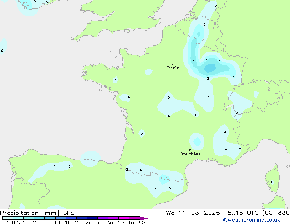The height and width of the screenshot is (224, 290).
Task: Click the forecast date We 11-03-2026 text
Action: click(x=193, y=213)
